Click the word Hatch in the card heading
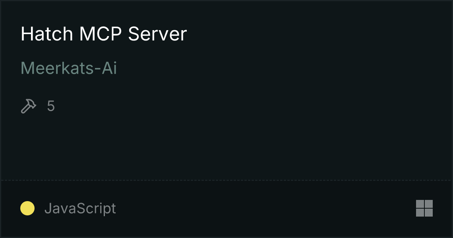This screenshot has width=453, height=238. click(47, 34)
